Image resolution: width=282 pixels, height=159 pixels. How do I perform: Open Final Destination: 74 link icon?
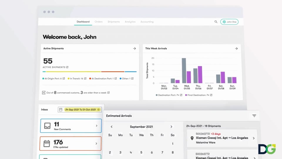tap(211, 95)
